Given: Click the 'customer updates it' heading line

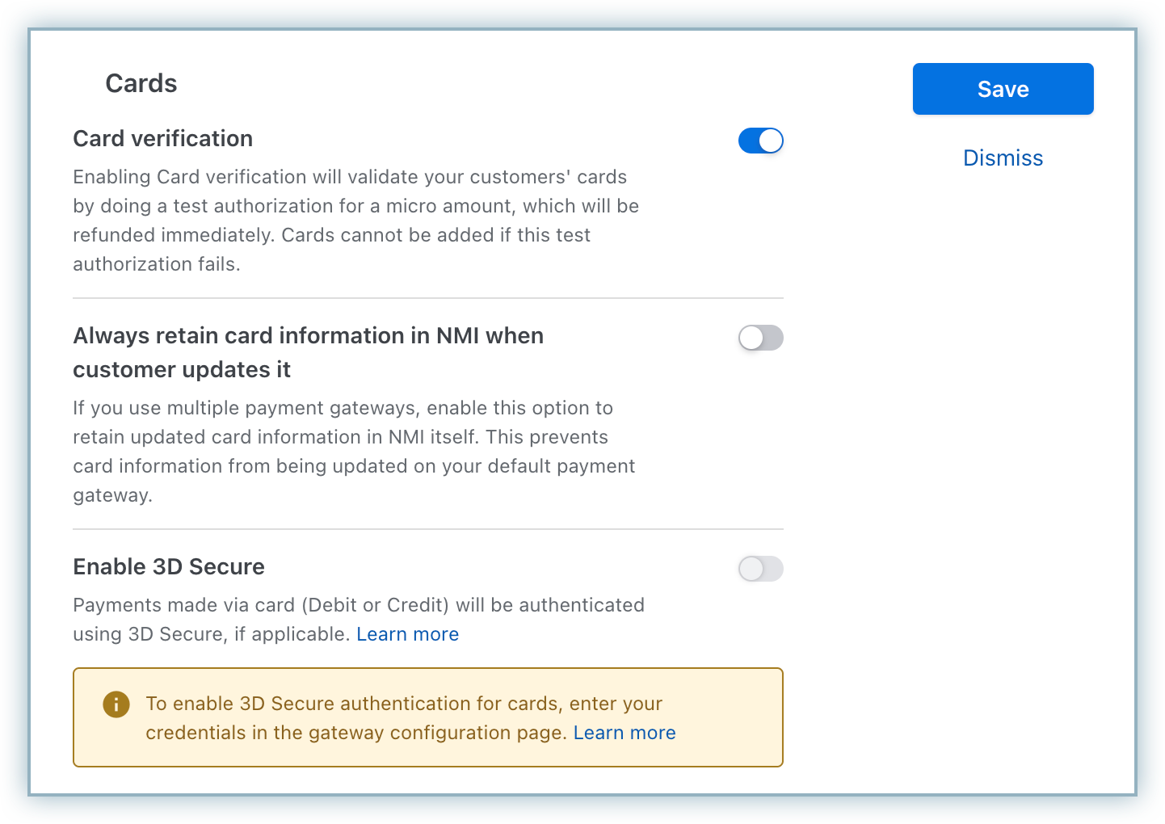Looking at the screenshot, I should click(182, 370).
